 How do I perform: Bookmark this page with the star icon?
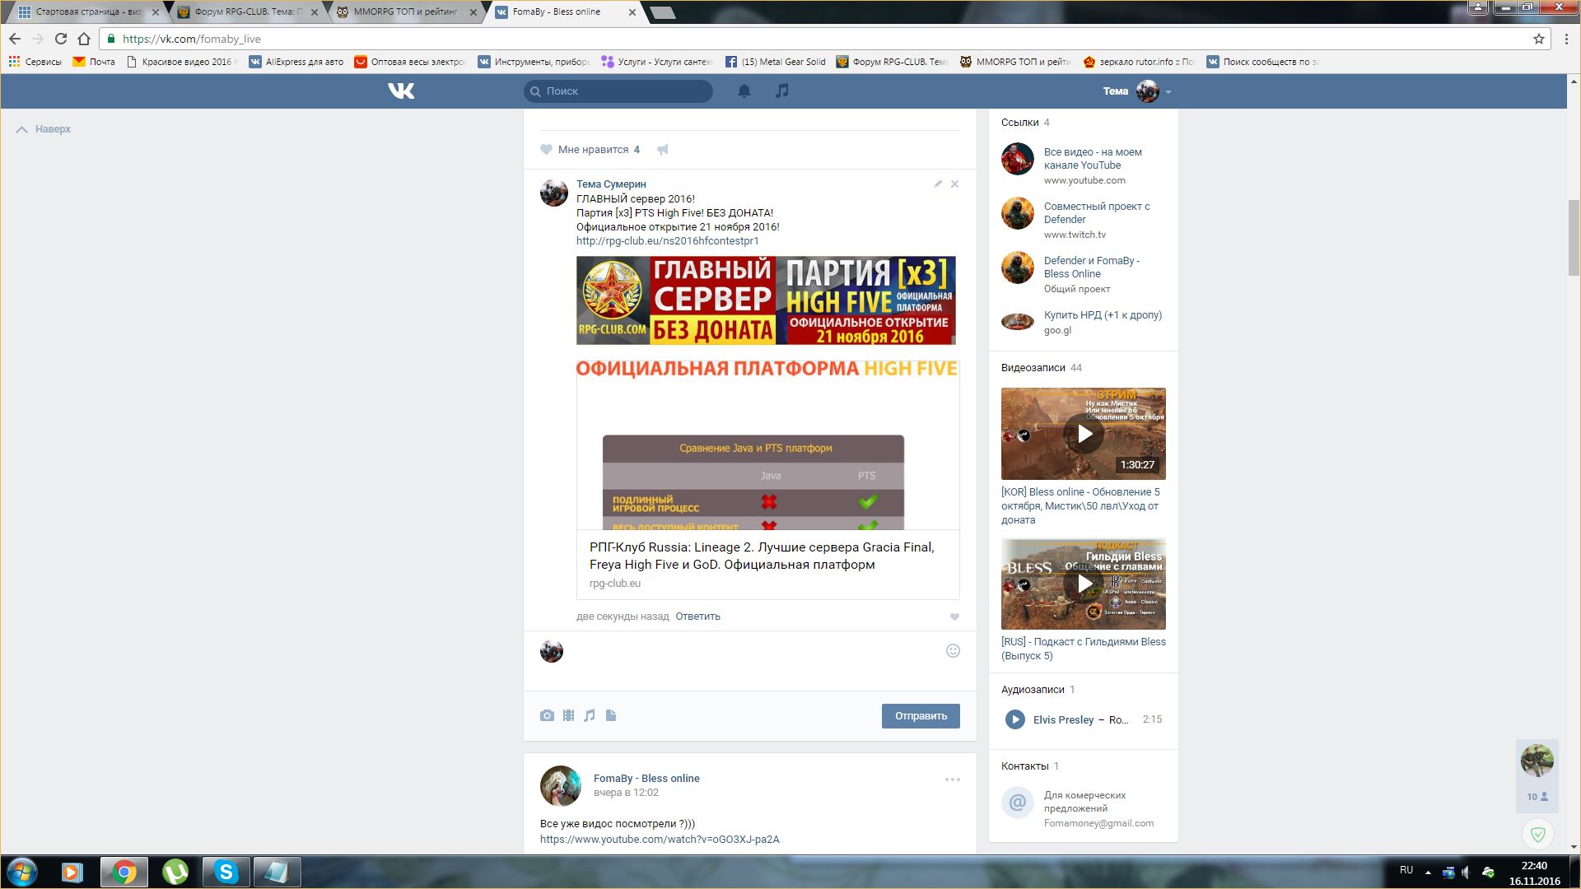point(1538,39)
